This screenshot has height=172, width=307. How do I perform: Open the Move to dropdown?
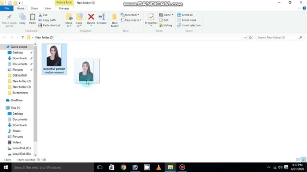coord(69,20)
